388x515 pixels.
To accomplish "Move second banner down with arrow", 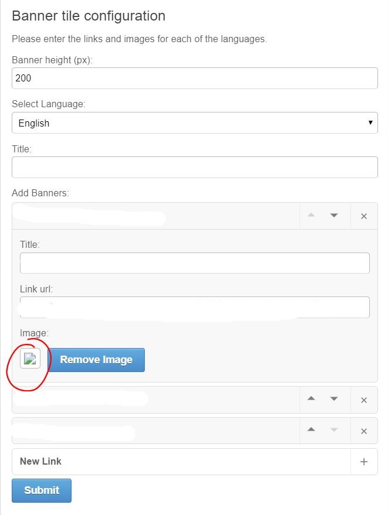I will (x=334, y=399).
